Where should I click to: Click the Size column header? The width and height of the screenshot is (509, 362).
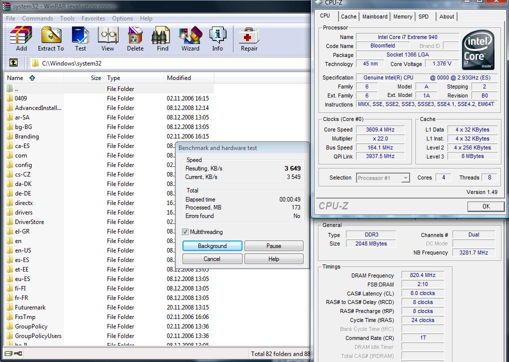(83, 78)
